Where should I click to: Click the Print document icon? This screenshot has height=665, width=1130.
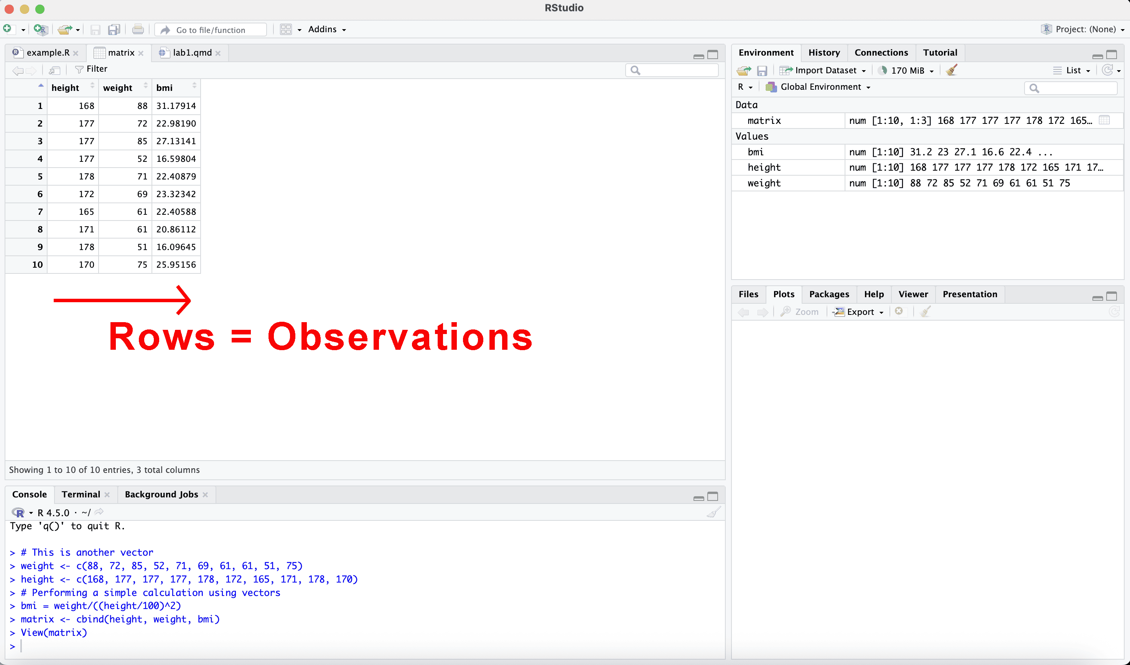(x=138, y=30)
